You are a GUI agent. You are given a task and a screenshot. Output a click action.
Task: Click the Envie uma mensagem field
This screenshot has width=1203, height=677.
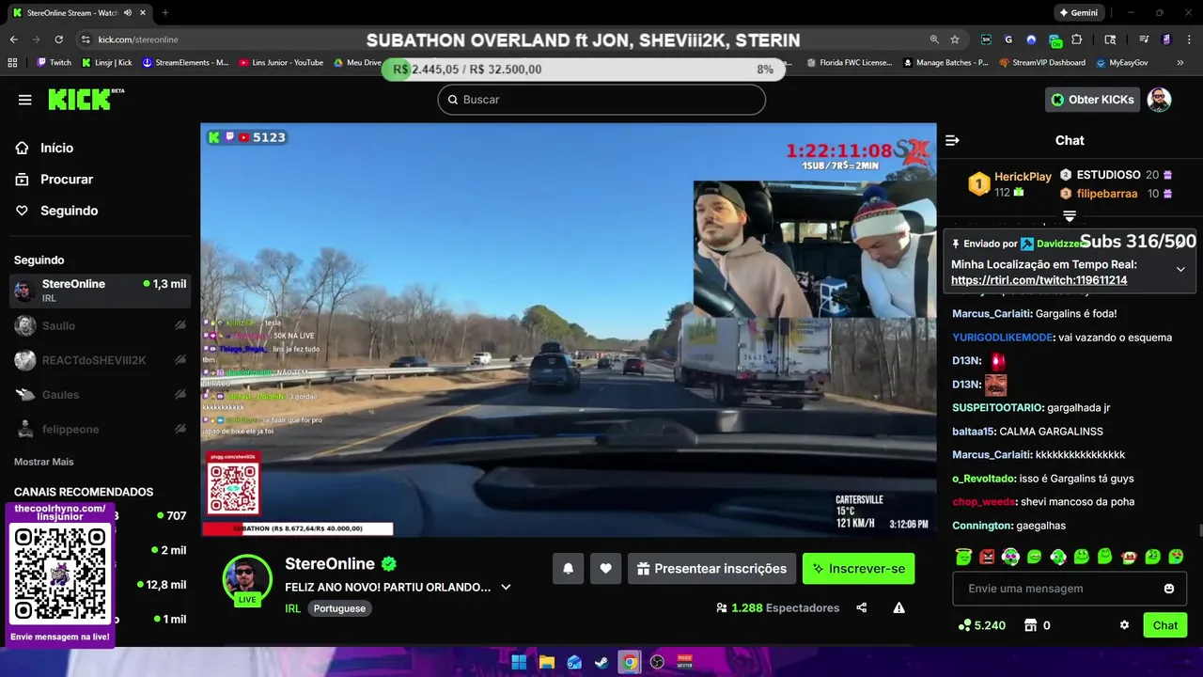(x=1070, y=589)
